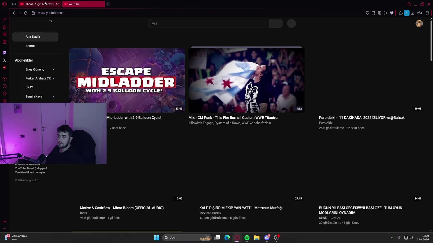Viewport: 433px width, 243px height.
Task: Open the 'faruk' channel link
Action: tap(84, 213)
